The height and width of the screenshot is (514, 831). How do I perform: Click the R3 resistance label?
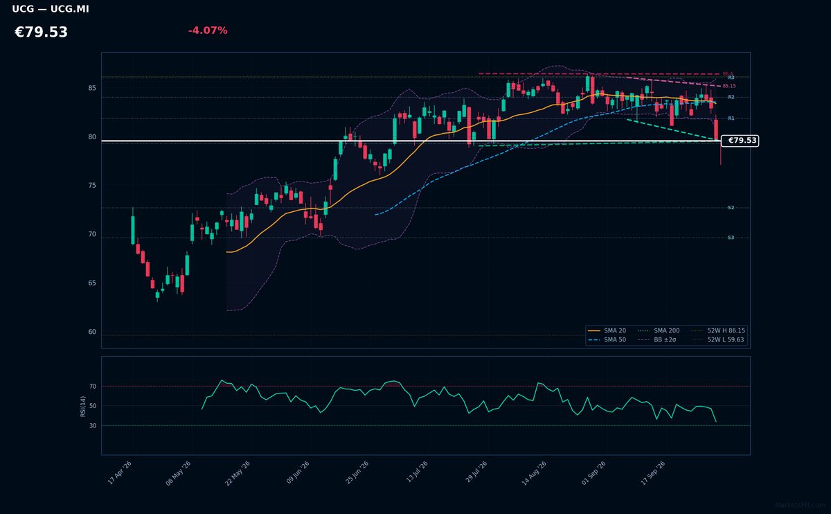point(731,78)
